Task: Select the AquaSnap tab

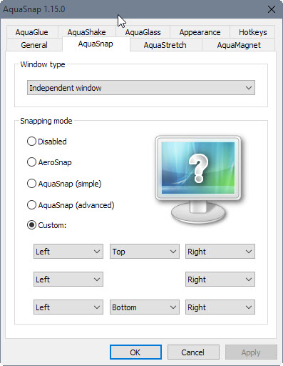Action: 96,44
